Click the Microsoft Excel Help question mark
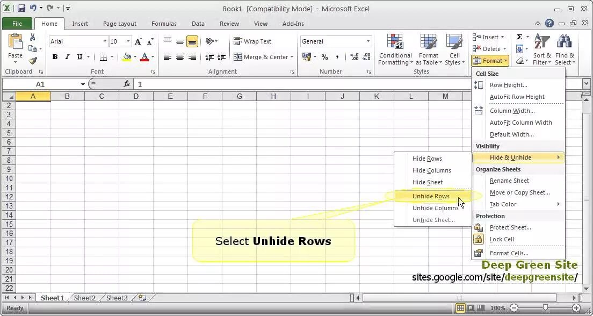This screenshot has width=593, height=316. [x=549, y=24]
